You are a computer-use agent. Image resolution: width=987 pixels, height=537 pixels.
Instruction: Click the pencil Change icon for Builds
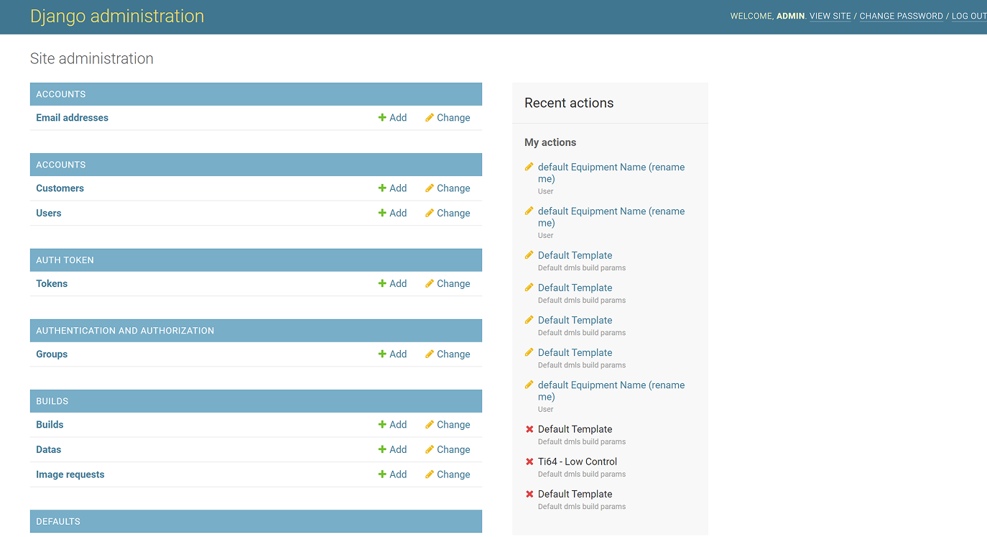[x=430, y=425]
